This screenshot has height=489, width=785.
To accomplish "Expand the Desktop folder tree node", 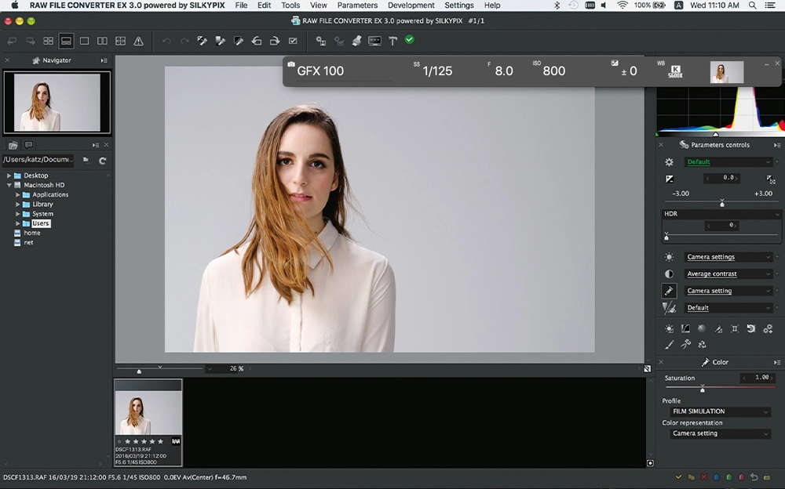I will coord(9,176).
